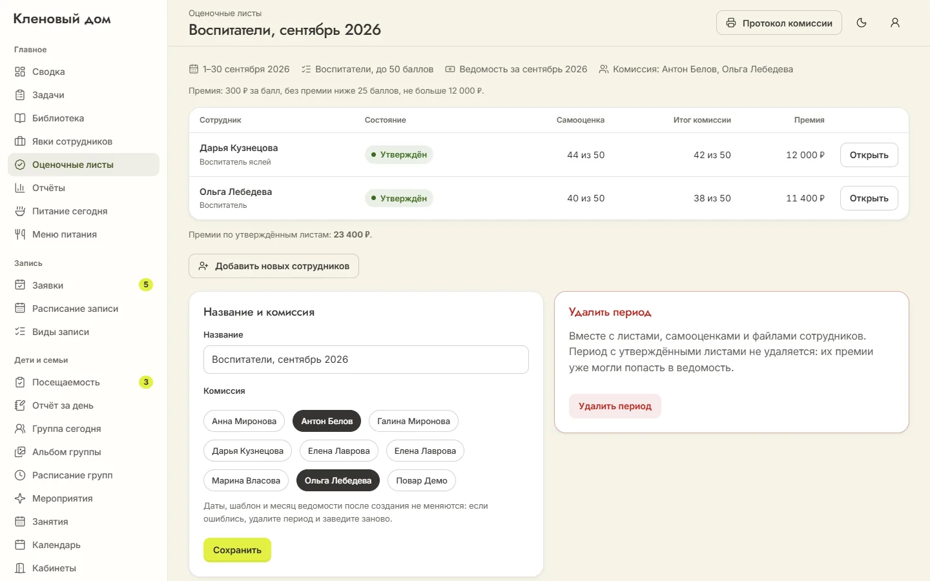Go to Заявки in sidebar

pyautogui.click(x=83, y=285)
